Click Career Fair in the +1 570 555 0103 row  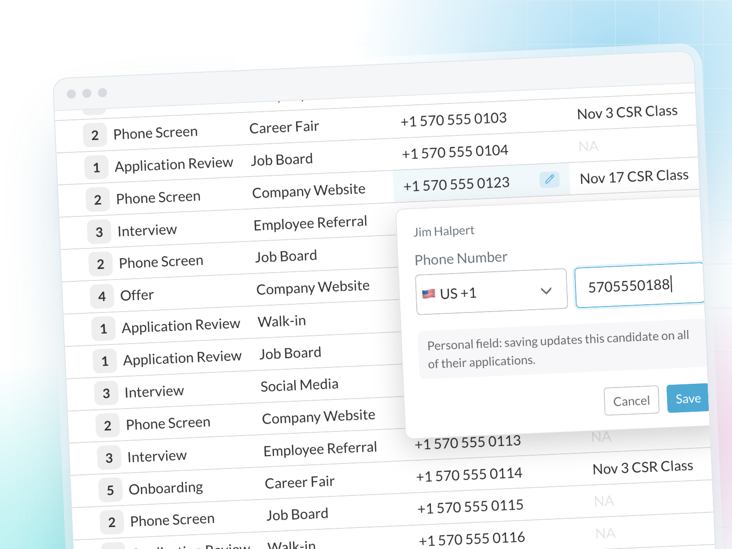coord(284,127)
